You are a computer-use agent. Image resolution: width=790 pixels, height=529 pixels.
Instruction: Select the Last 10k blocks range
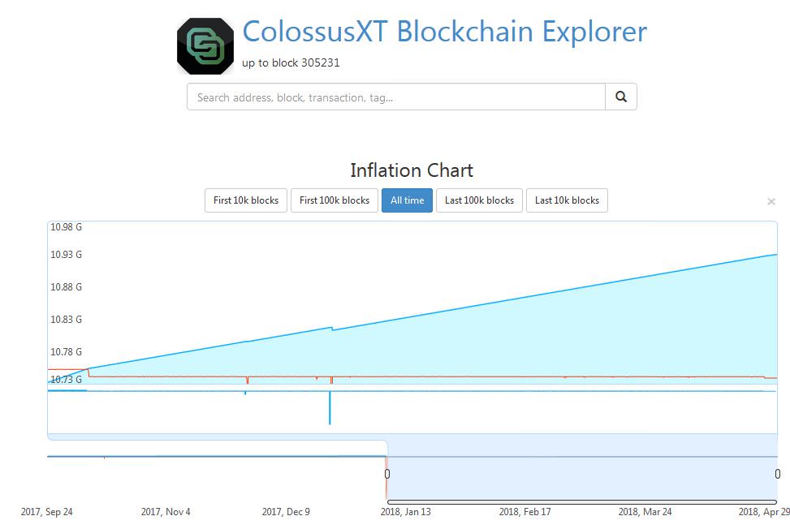click(x=567, y=200)
